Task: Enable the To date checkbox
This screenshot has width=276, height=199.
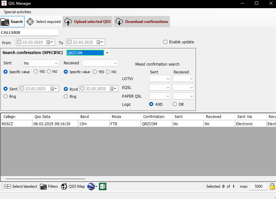Action: 70,42
